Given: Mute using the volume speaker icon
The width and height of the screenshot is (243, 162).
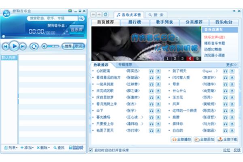Looking at the screenshot, I should click(x=45, y=46).
